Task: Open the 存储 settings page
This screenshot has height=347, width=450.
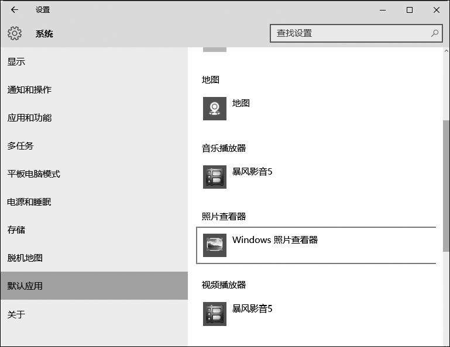Action: tap(94, 230)
